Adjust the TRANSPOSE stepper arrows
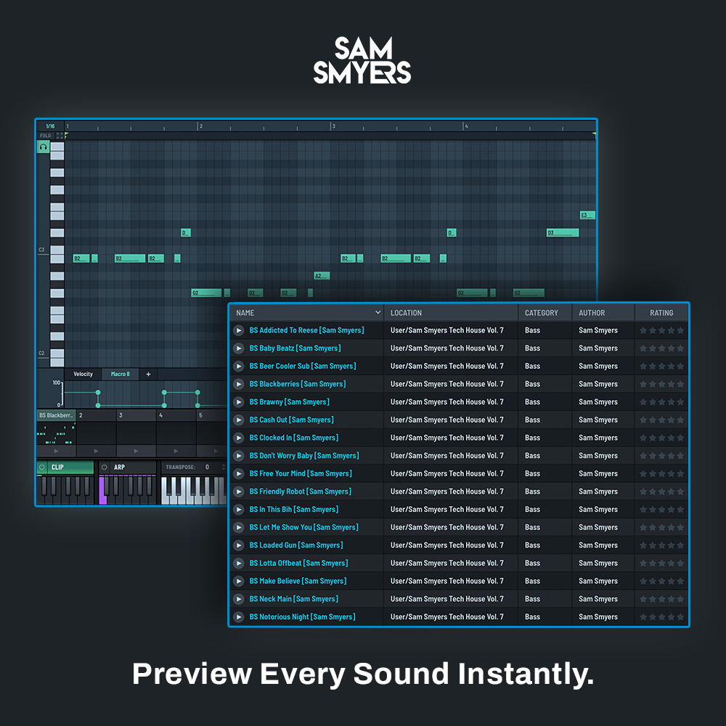Viewport: 726px width, 726px height. coord(224,467)
